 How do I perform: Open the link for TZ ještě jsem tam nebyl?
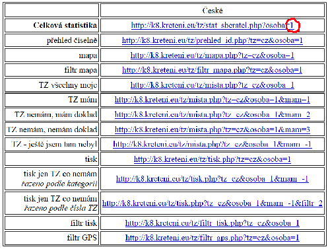pos(213,144)
